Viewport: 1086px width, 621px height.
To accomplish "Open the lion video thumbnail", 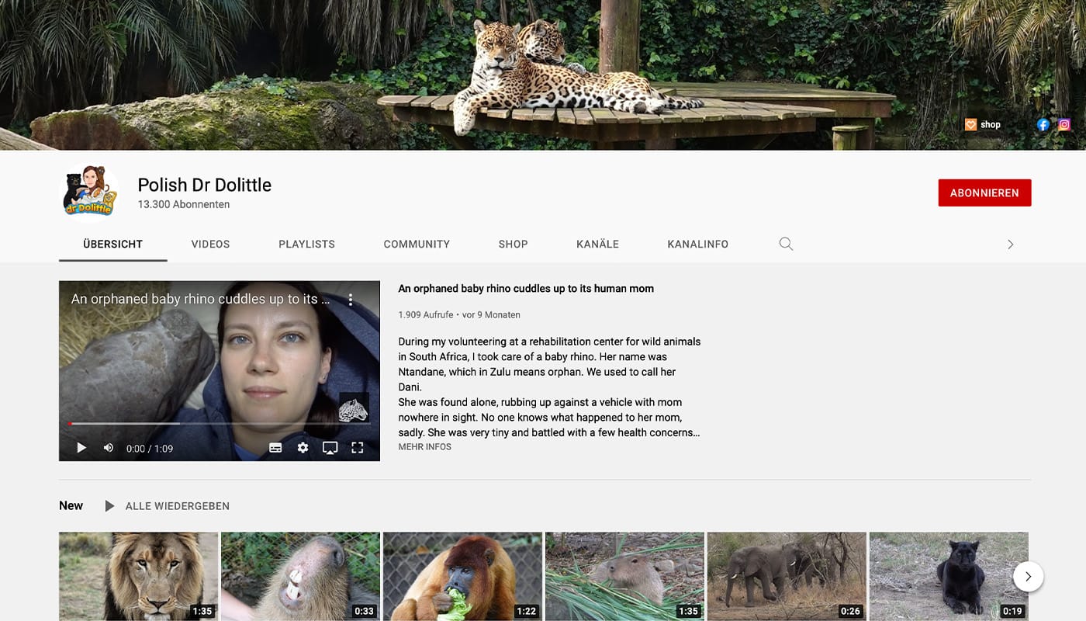I will (138, 575).
